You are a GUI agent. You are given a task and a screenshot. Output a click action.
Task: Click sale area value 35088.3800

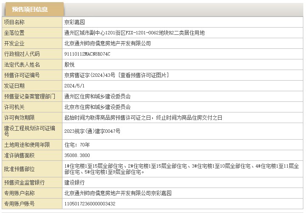(x=77, y=155)
